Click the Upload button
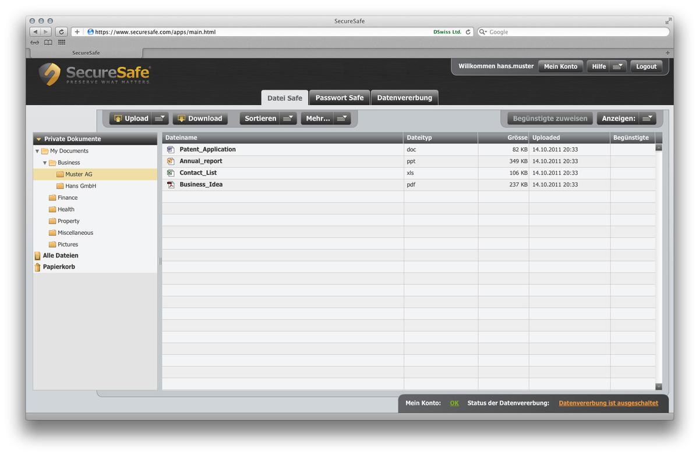This screenshot has width=699, height=455. [x=132, y=118]
